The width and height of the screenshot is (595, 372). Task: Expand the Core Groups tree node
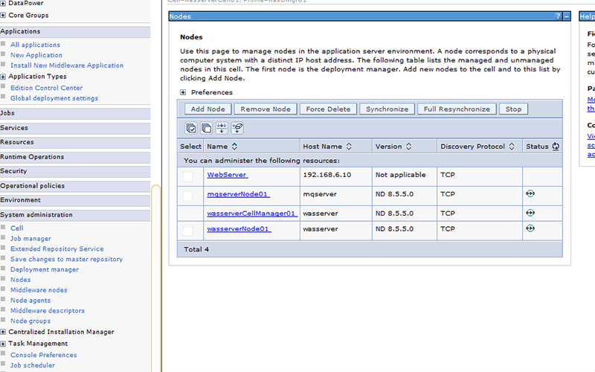point(3,15)
